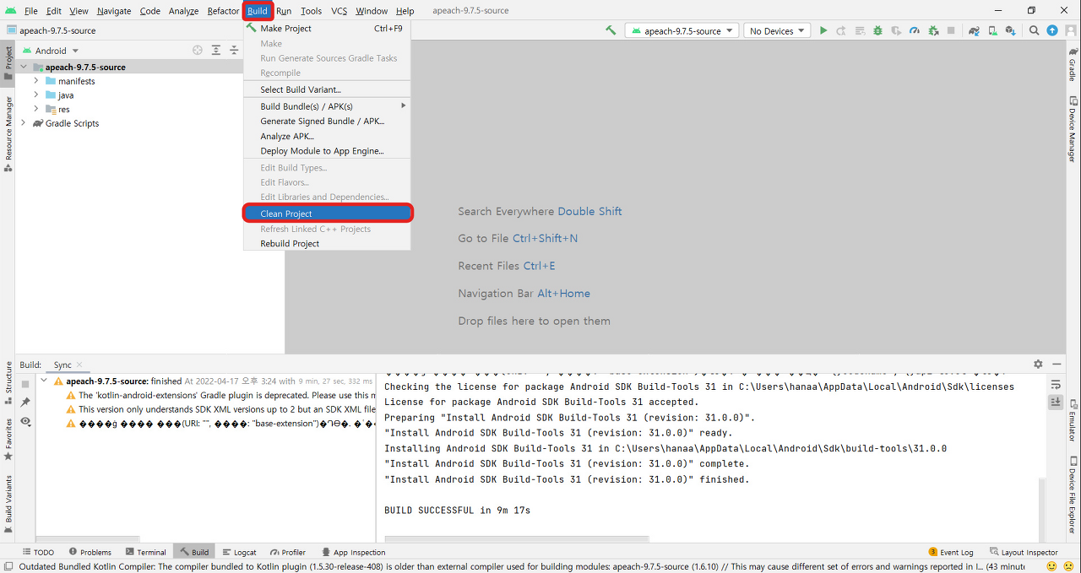Toggle the Gradle side panel
The height and width of the screenshot is (573, 1081).
coord(1073,64)
